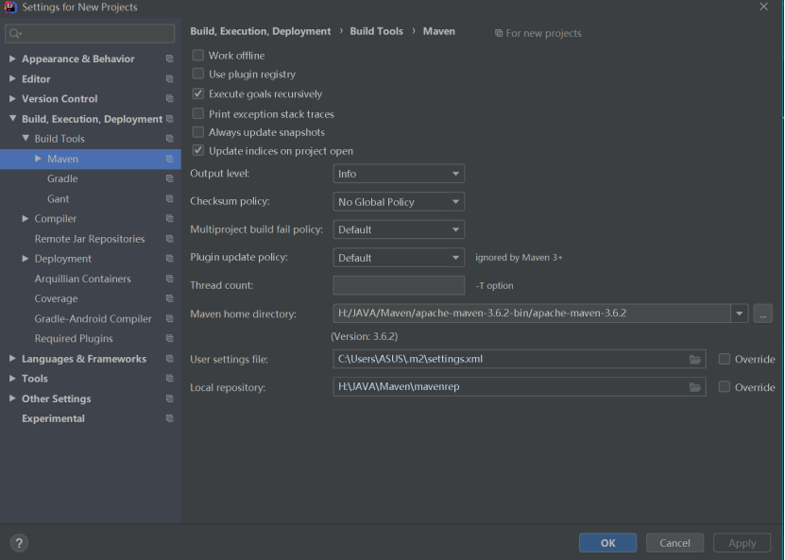The width and height of the screenshot is (785, 560).
Task: Enable the Work offline checkbox
Action: [198, 56]
